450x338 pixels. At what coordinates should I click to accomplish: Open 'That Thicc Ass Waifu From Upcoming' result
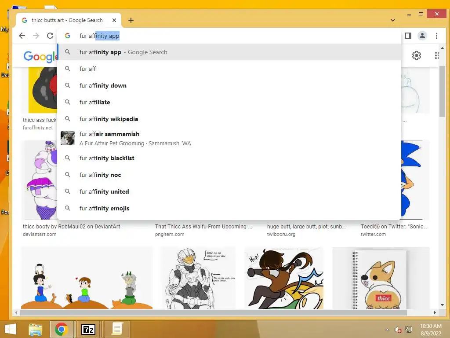pyautogui.click(x=203, y=227)
